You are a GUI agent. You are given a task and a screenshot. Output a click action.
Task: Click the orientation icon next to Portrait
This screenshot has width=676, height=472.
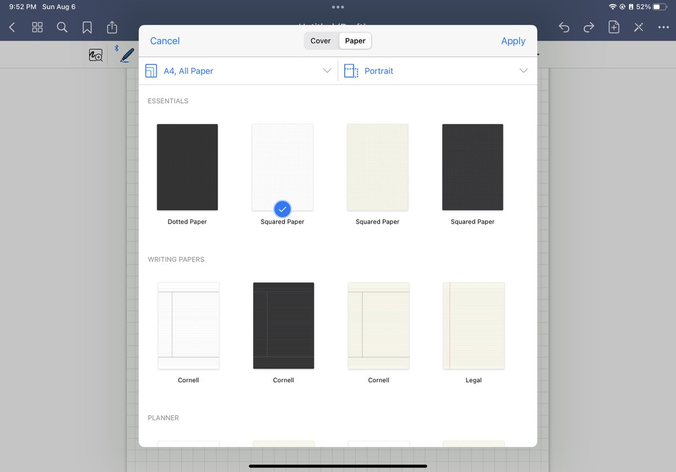click(351, 71)
